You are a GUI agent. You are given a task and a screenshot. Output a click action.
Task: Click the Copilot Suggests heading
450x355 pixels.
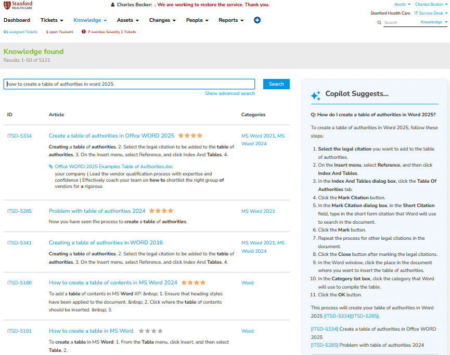(x=357, y=93)
